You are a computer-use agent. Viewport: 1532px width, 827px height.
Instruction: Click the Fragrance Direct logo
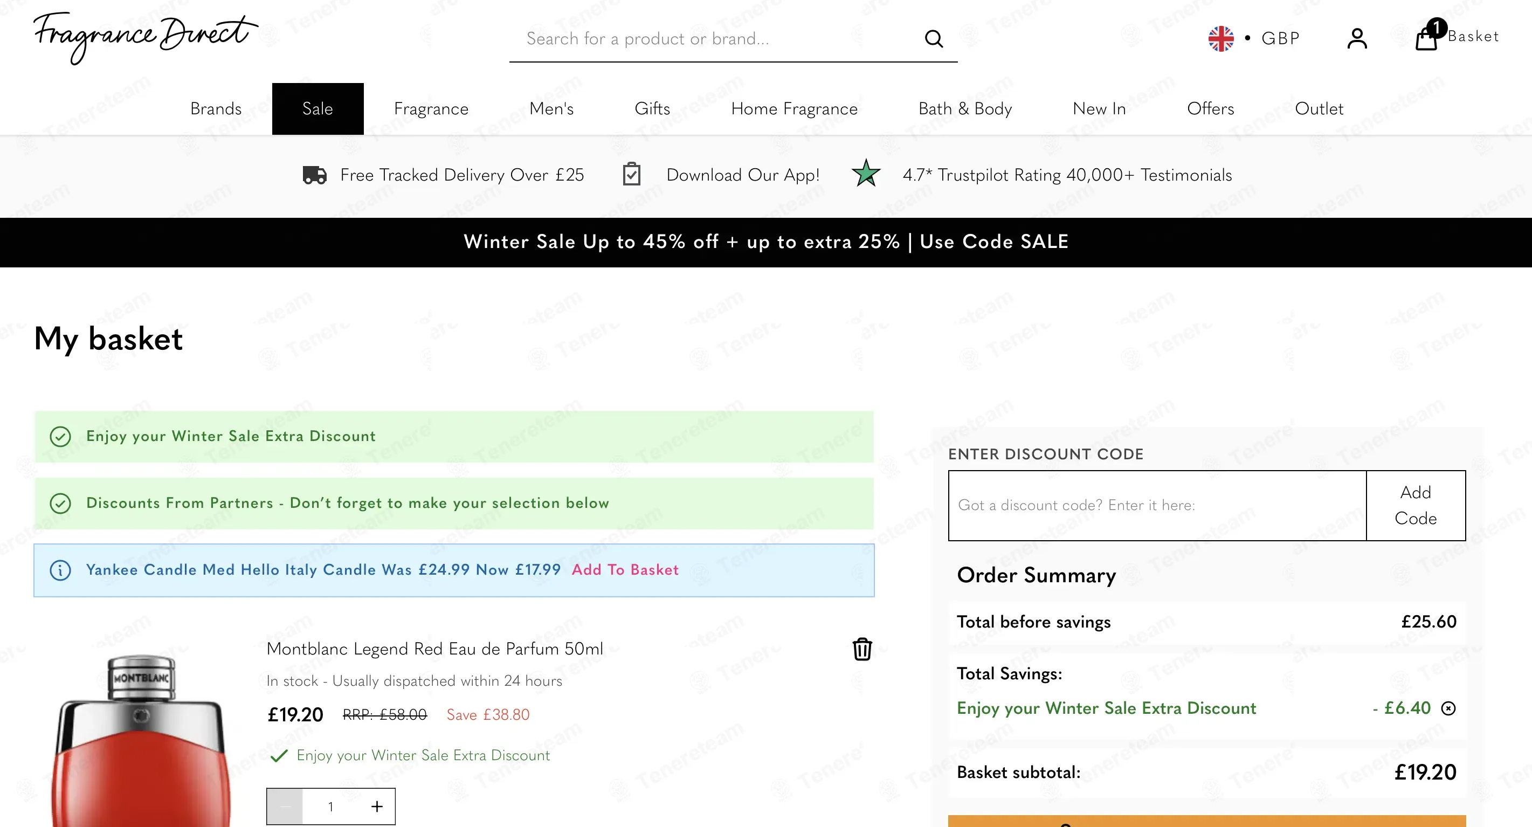pyautogui.click(x=146, y=37)
